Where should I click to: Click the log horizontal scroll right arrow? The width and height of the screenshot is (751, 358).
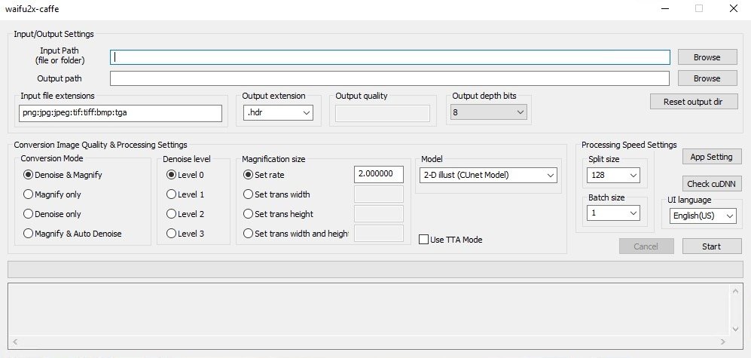723,341
